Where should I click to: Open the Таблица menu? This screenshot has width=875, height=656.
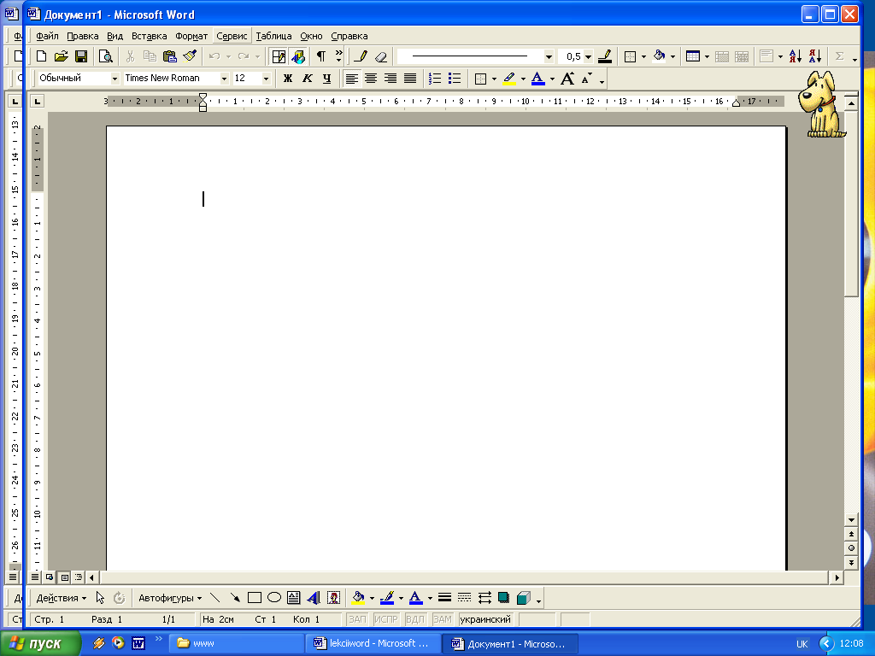click(273, 36)
